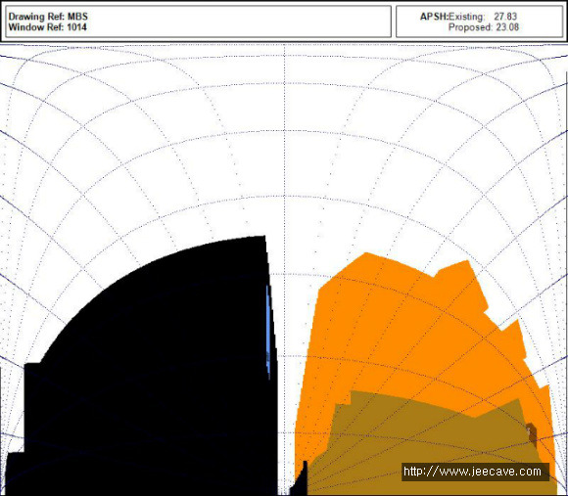Click the 'Window Ref: 1014' text
The height and width of the screenshot is (496, 568).
(47, 27)
